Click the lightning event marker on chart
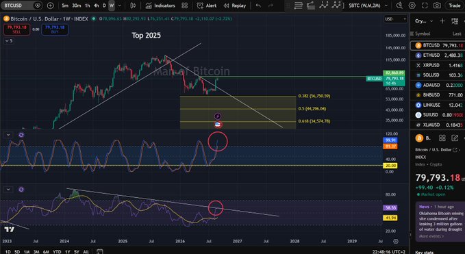The width and height of the screenshot is (465, 254). pyautogui.click(x=218, y=116)
